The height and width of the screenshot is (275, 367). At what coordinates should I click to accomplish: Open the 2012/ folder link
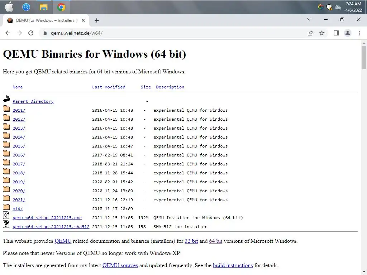[x=19, y=119]
